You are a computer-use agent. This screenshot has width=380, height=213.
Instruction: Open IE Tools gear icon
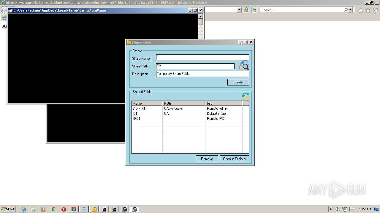pyautogui.click(x=375, y=10)
